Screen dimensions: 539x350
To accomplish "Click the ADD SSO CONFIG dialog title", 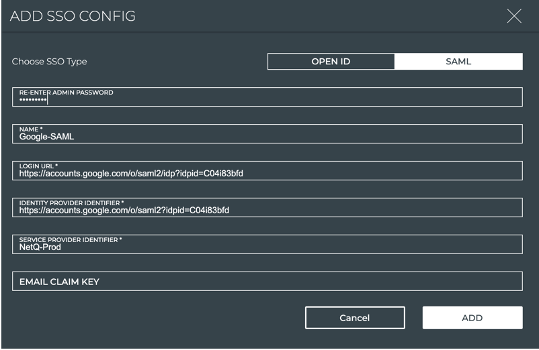I will click(x=73, y=16).
